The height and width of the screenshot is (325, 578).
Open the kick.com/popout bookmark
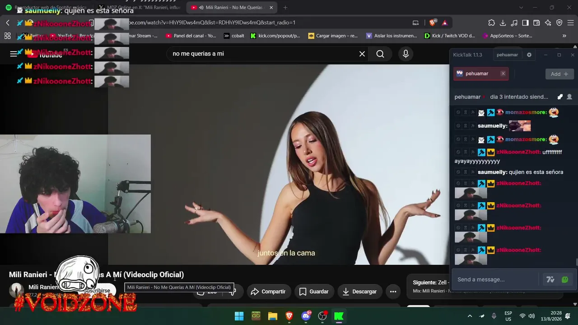point(275,36)
